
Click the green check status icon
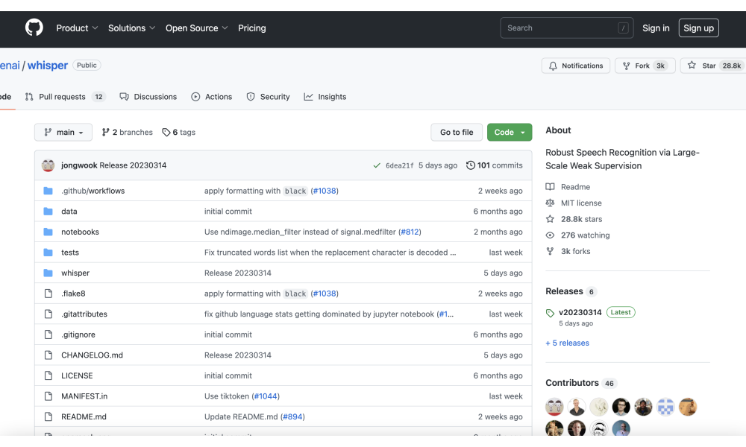(377, 165)
